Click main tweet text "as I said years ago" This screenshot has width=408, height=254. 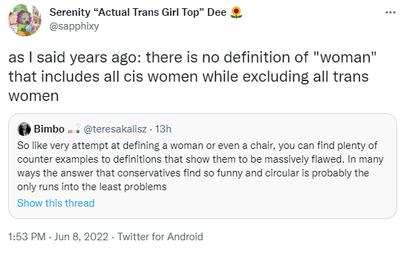pos(74,58)
